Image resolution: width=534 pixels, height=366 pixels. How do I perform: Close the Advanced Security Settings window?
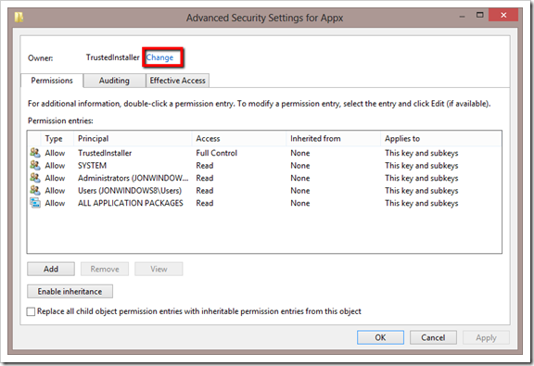[x=503, y=15]
